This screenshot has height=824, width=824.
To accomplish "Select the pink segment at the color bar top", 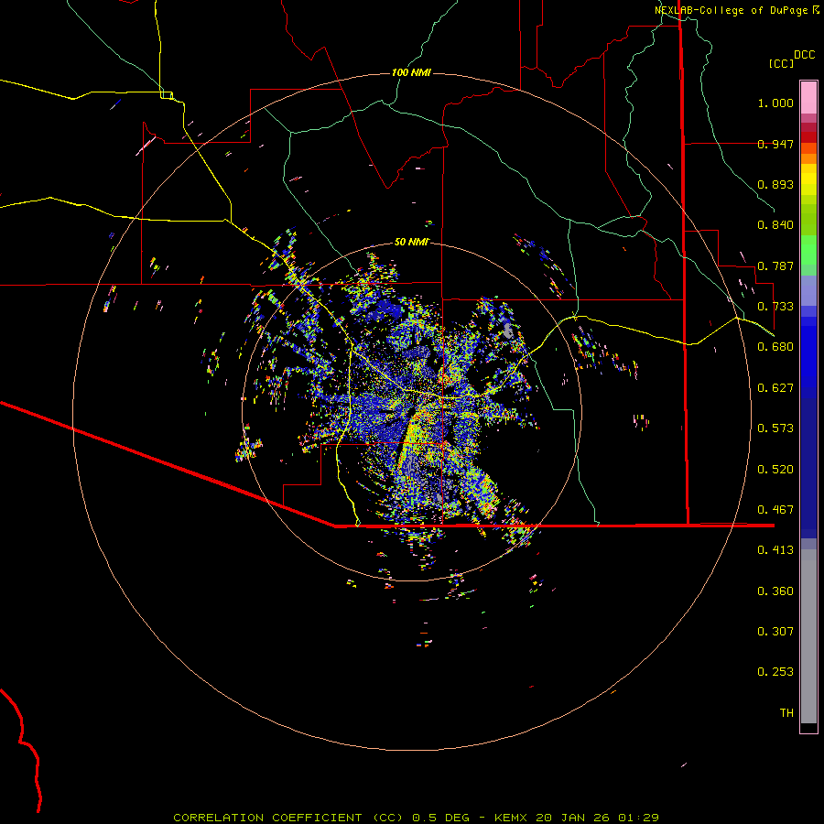I will coord(808,98).
